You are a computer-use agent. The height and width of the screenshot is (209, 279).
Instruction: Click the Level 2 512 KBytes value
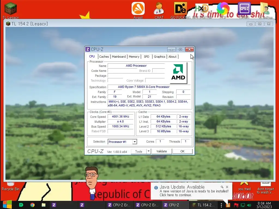[163, 126]
